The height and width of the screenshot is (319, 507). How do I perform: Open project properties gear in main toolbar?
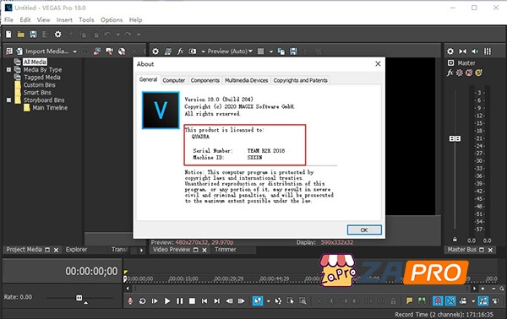[57, 35]
